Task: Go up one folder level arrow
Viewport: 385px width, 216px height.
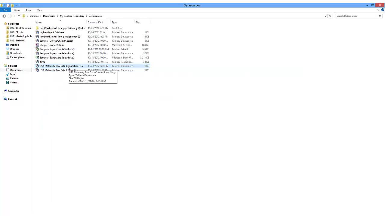Action: (x=19, y=16)
